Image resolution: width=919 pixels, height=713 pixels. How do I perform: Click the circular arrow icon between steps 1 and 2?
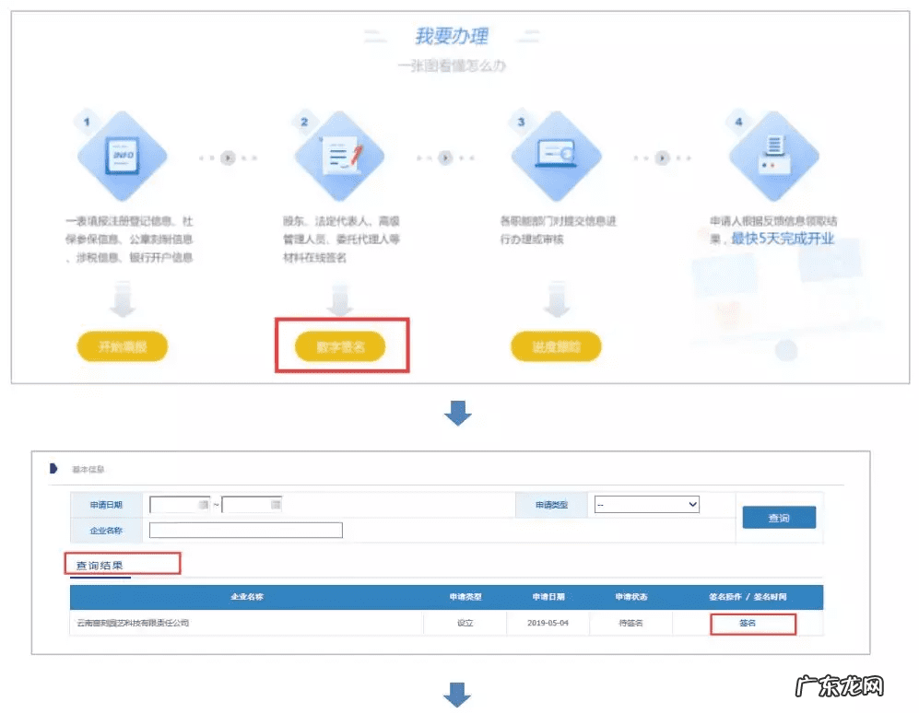pos(228,158)
